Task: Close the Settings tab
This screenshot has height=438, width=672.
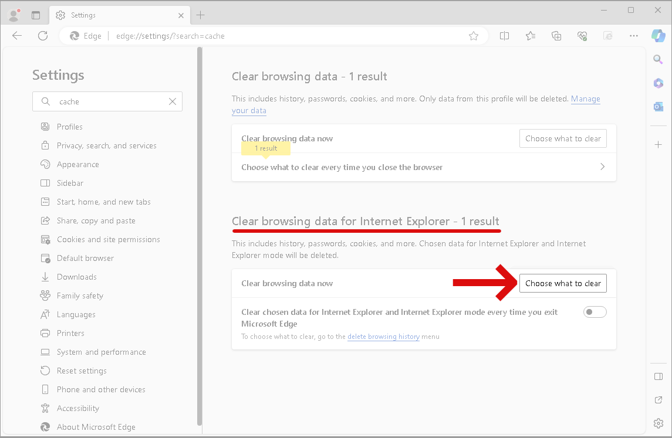Action: click(x=181, y=15)
